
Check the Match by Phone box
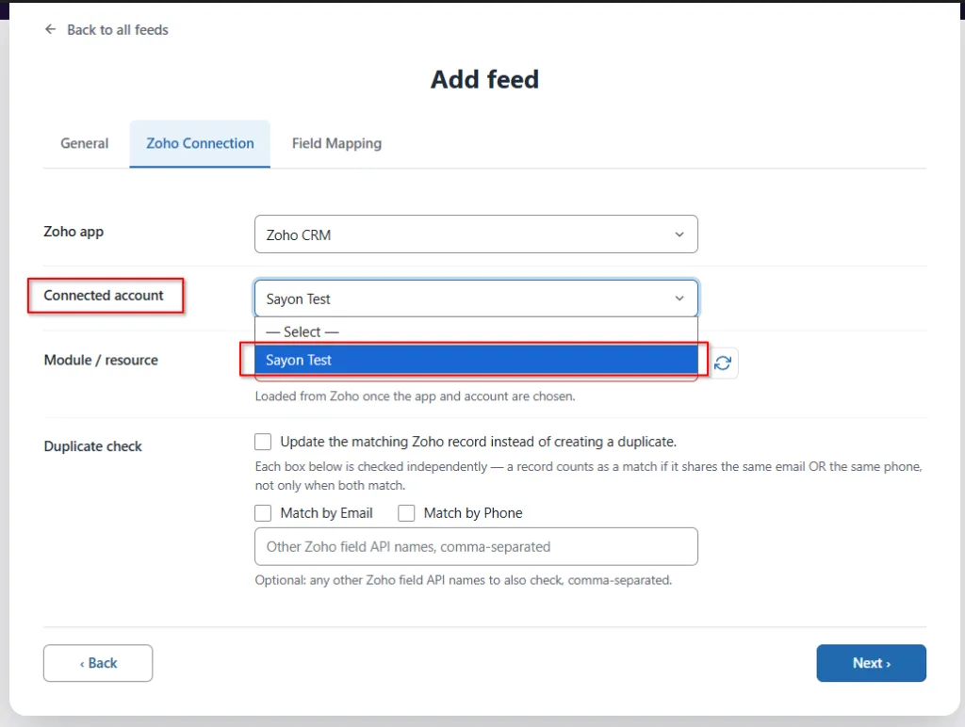406,513
